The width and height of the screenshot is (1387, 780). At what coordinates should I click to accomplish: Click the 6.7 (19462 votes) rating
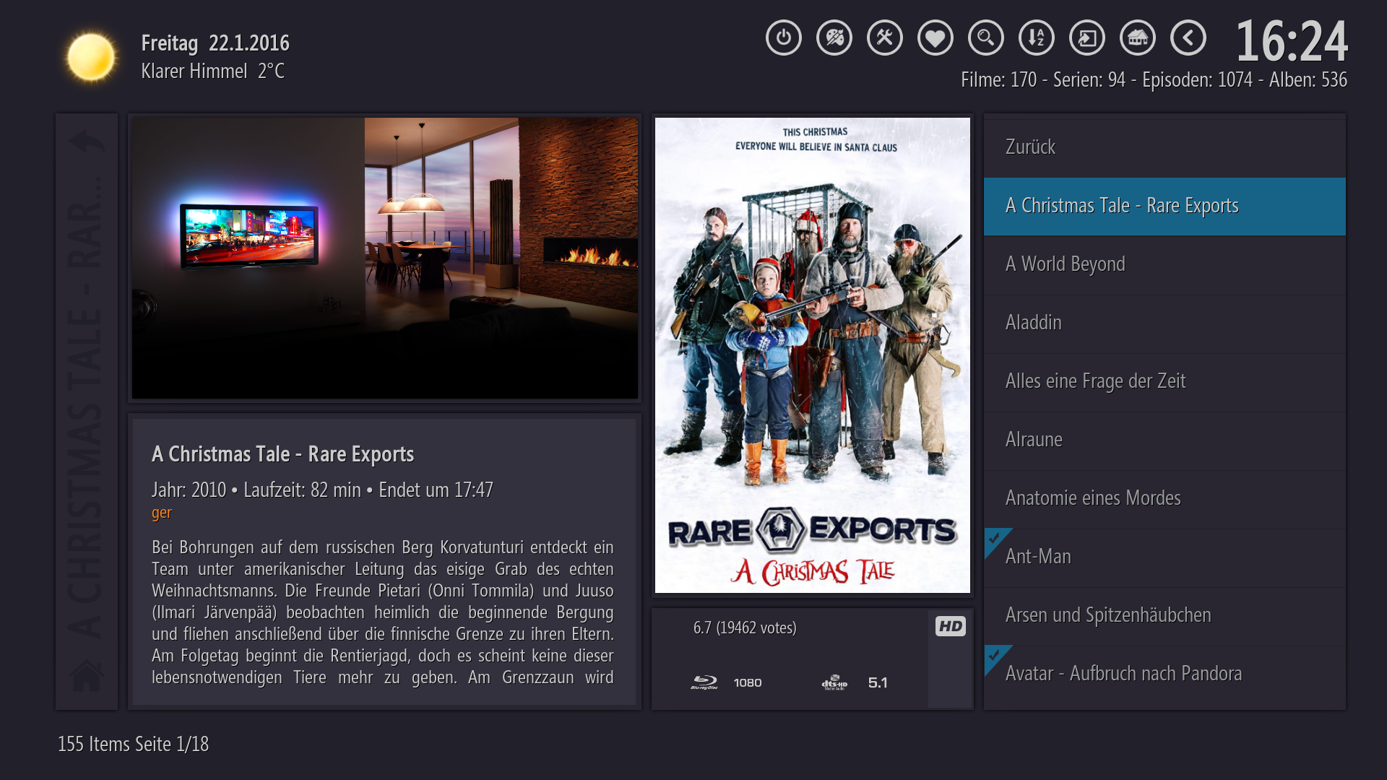tap(745, 628)
